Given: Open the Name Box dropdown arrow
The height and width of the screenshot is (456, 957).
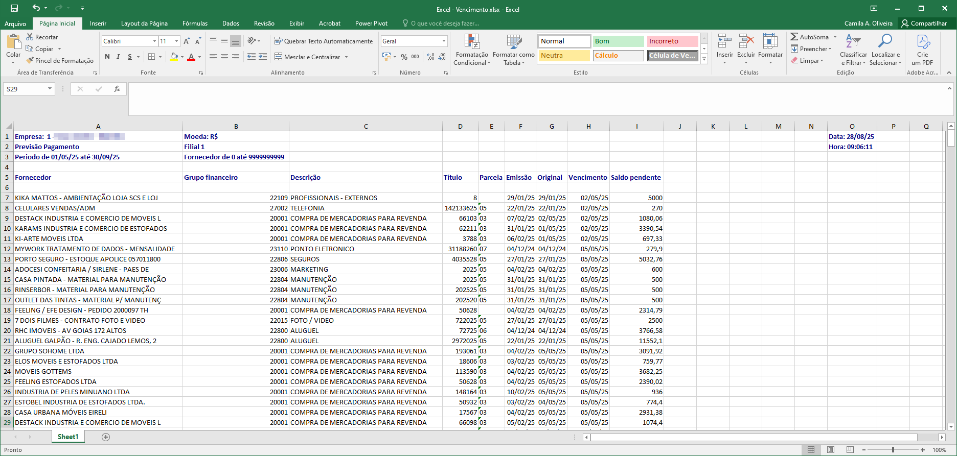Looking at the screenshot, I should click(50, 89).
